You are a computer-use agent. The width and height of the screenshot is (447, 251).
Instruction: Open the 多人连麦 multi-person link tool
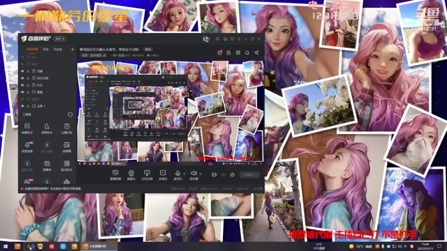[47, 147]
